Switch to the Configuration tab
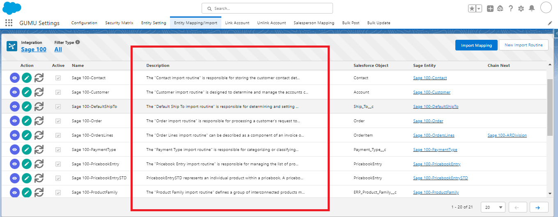The image size is (558, 217). [84, 23]
